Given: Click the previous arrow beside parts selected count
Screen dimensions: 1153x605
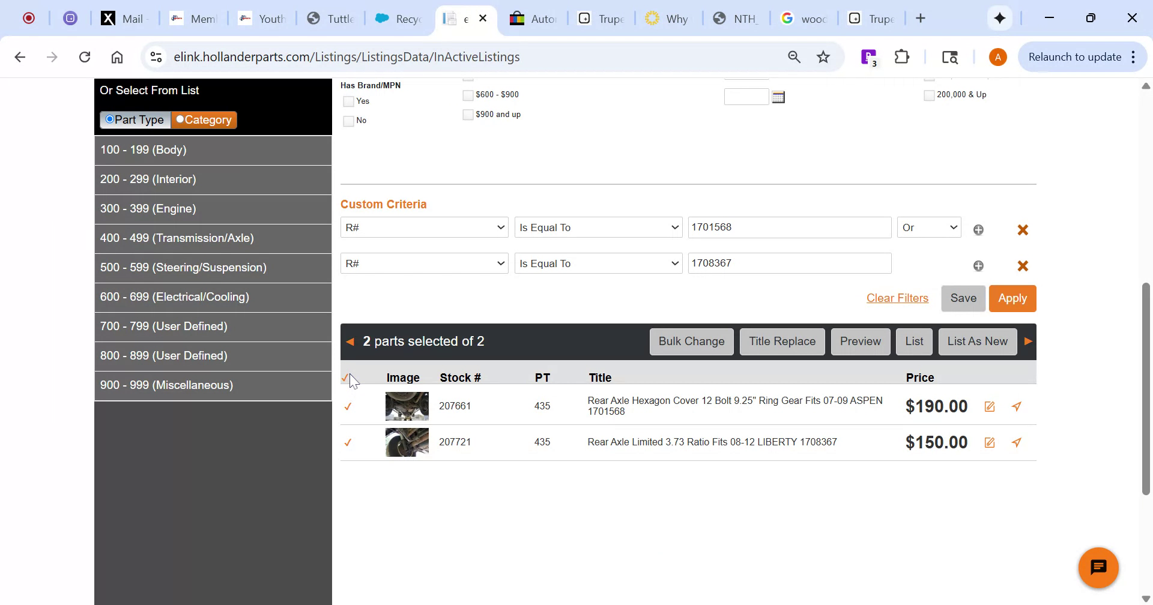Looking at the screenshot, I should (x=350, y=341).
